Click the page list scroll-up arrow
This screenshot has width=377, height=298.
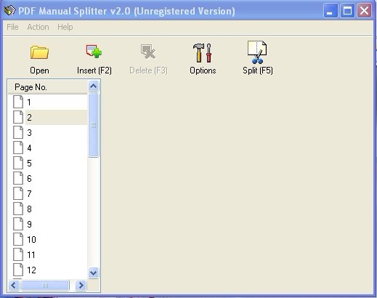point(93,86)
